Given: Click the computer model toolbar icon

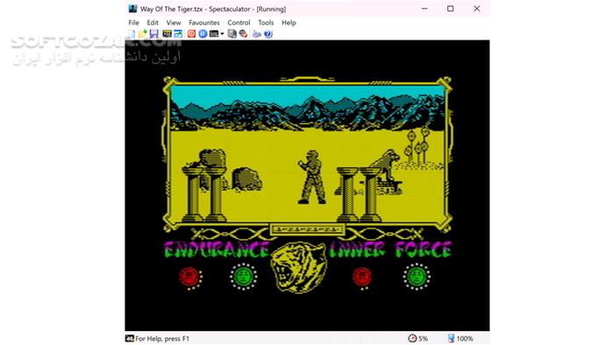Looking at the screenshot, I should (232, 34).
